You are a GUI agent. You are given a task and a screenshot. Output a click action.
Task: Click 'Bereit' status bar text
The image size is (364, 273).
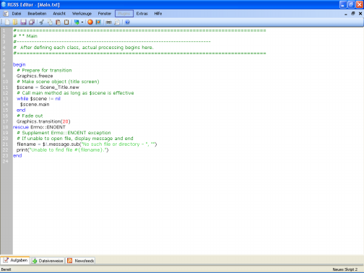pyautogui.click(x=6, y=269)
